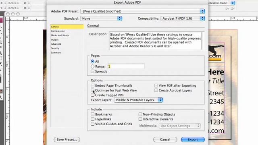Open the Marks and Bleeds panel

(x=60, y=35)
